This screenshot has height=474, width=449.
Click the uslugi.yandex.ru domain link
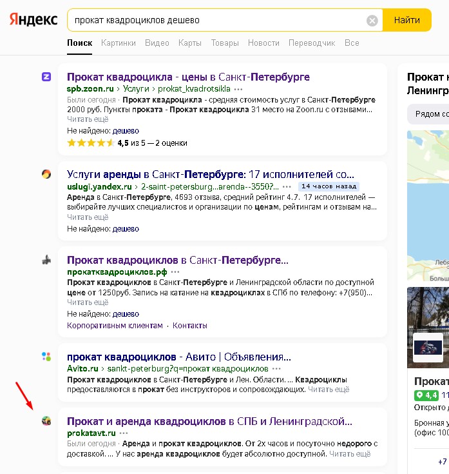[x=99, y=186]
